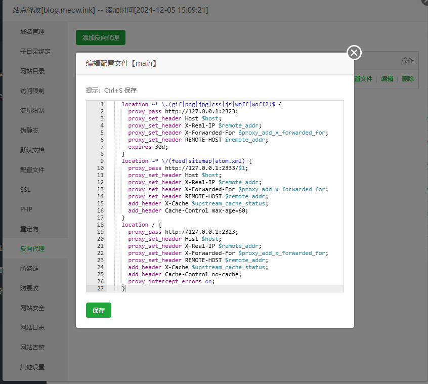428x384 pixels.
Task: Select the 默认文档 tab
Action: pos(32,150)
